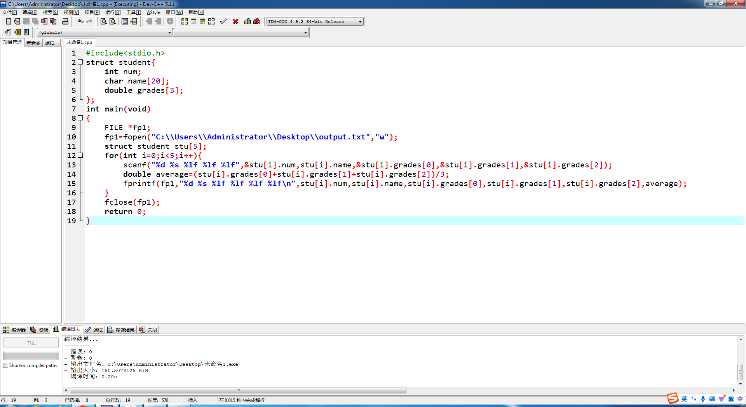Open the Sogou toolbox grid icon

click(x=731, y=399)
